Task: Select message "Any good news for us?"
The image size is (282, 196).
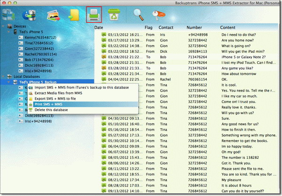Action: click(x=240, y=124)
